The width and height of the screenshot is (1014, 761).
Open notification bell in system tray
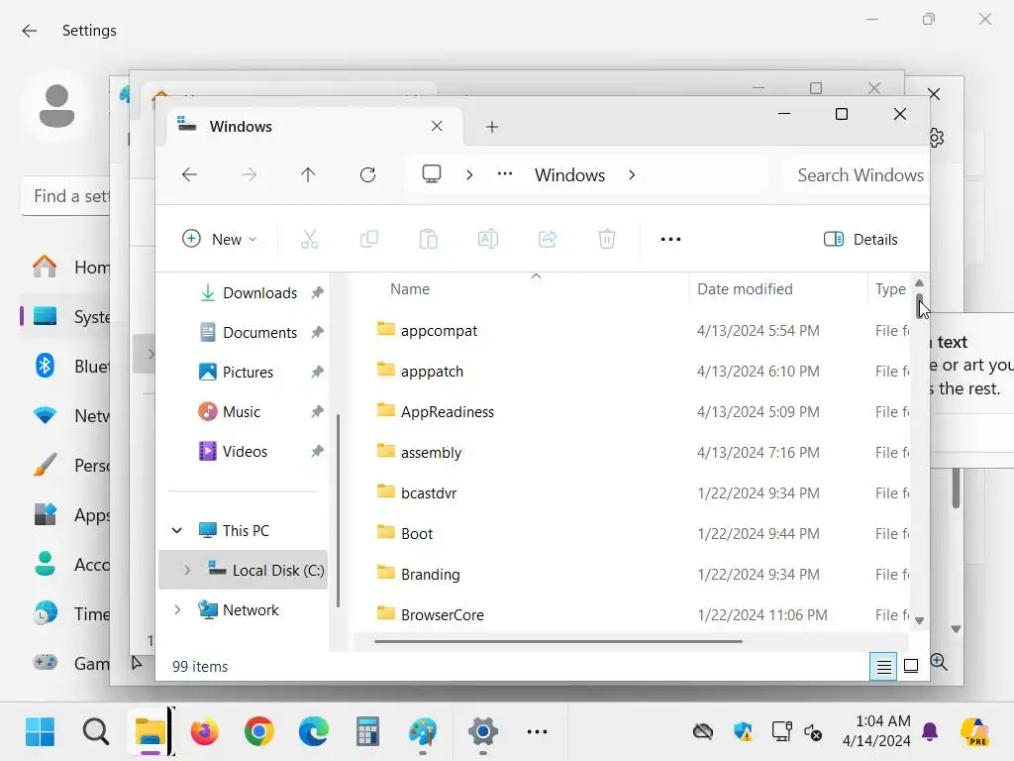pos(930,731)
